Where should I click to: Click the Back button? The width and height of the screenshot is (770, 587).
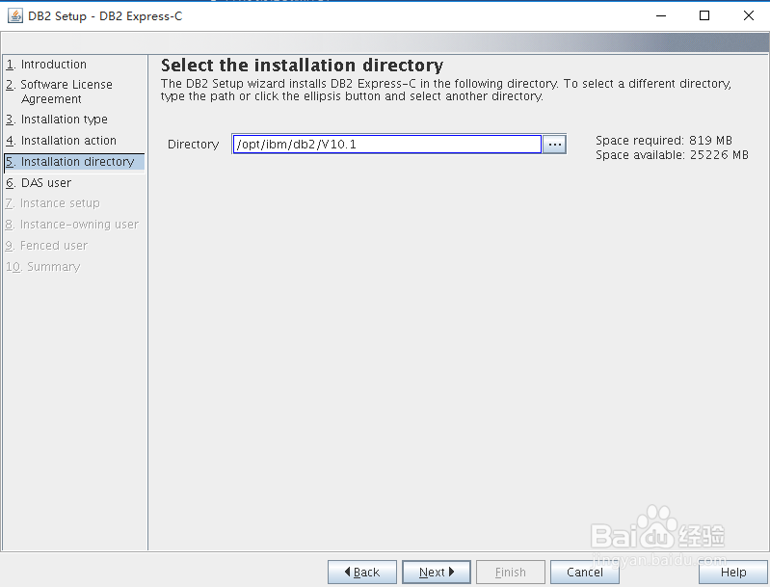pos(362,572)
